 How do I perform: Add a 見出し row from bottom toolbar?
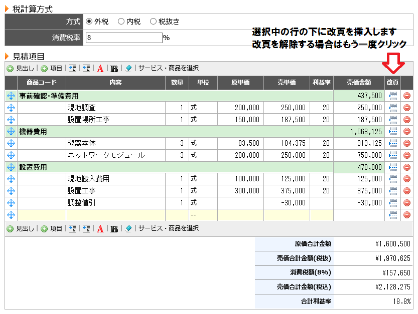pyautogui.click(x=21, y=228)
